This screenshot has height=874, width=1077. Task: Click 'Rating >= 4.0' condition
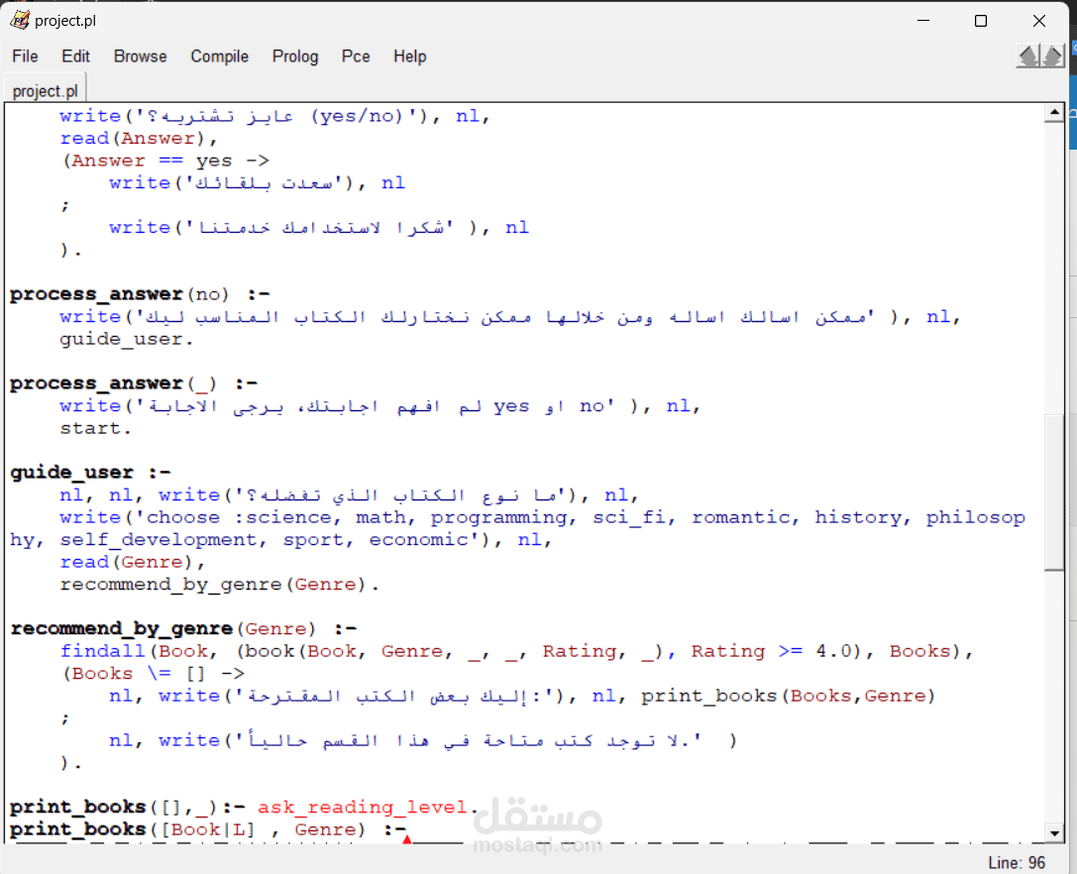772,651
